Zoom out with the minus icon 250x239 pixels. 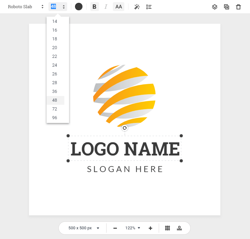115,228
